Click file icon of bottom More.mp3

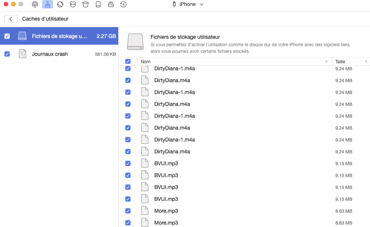click(145, 223)
